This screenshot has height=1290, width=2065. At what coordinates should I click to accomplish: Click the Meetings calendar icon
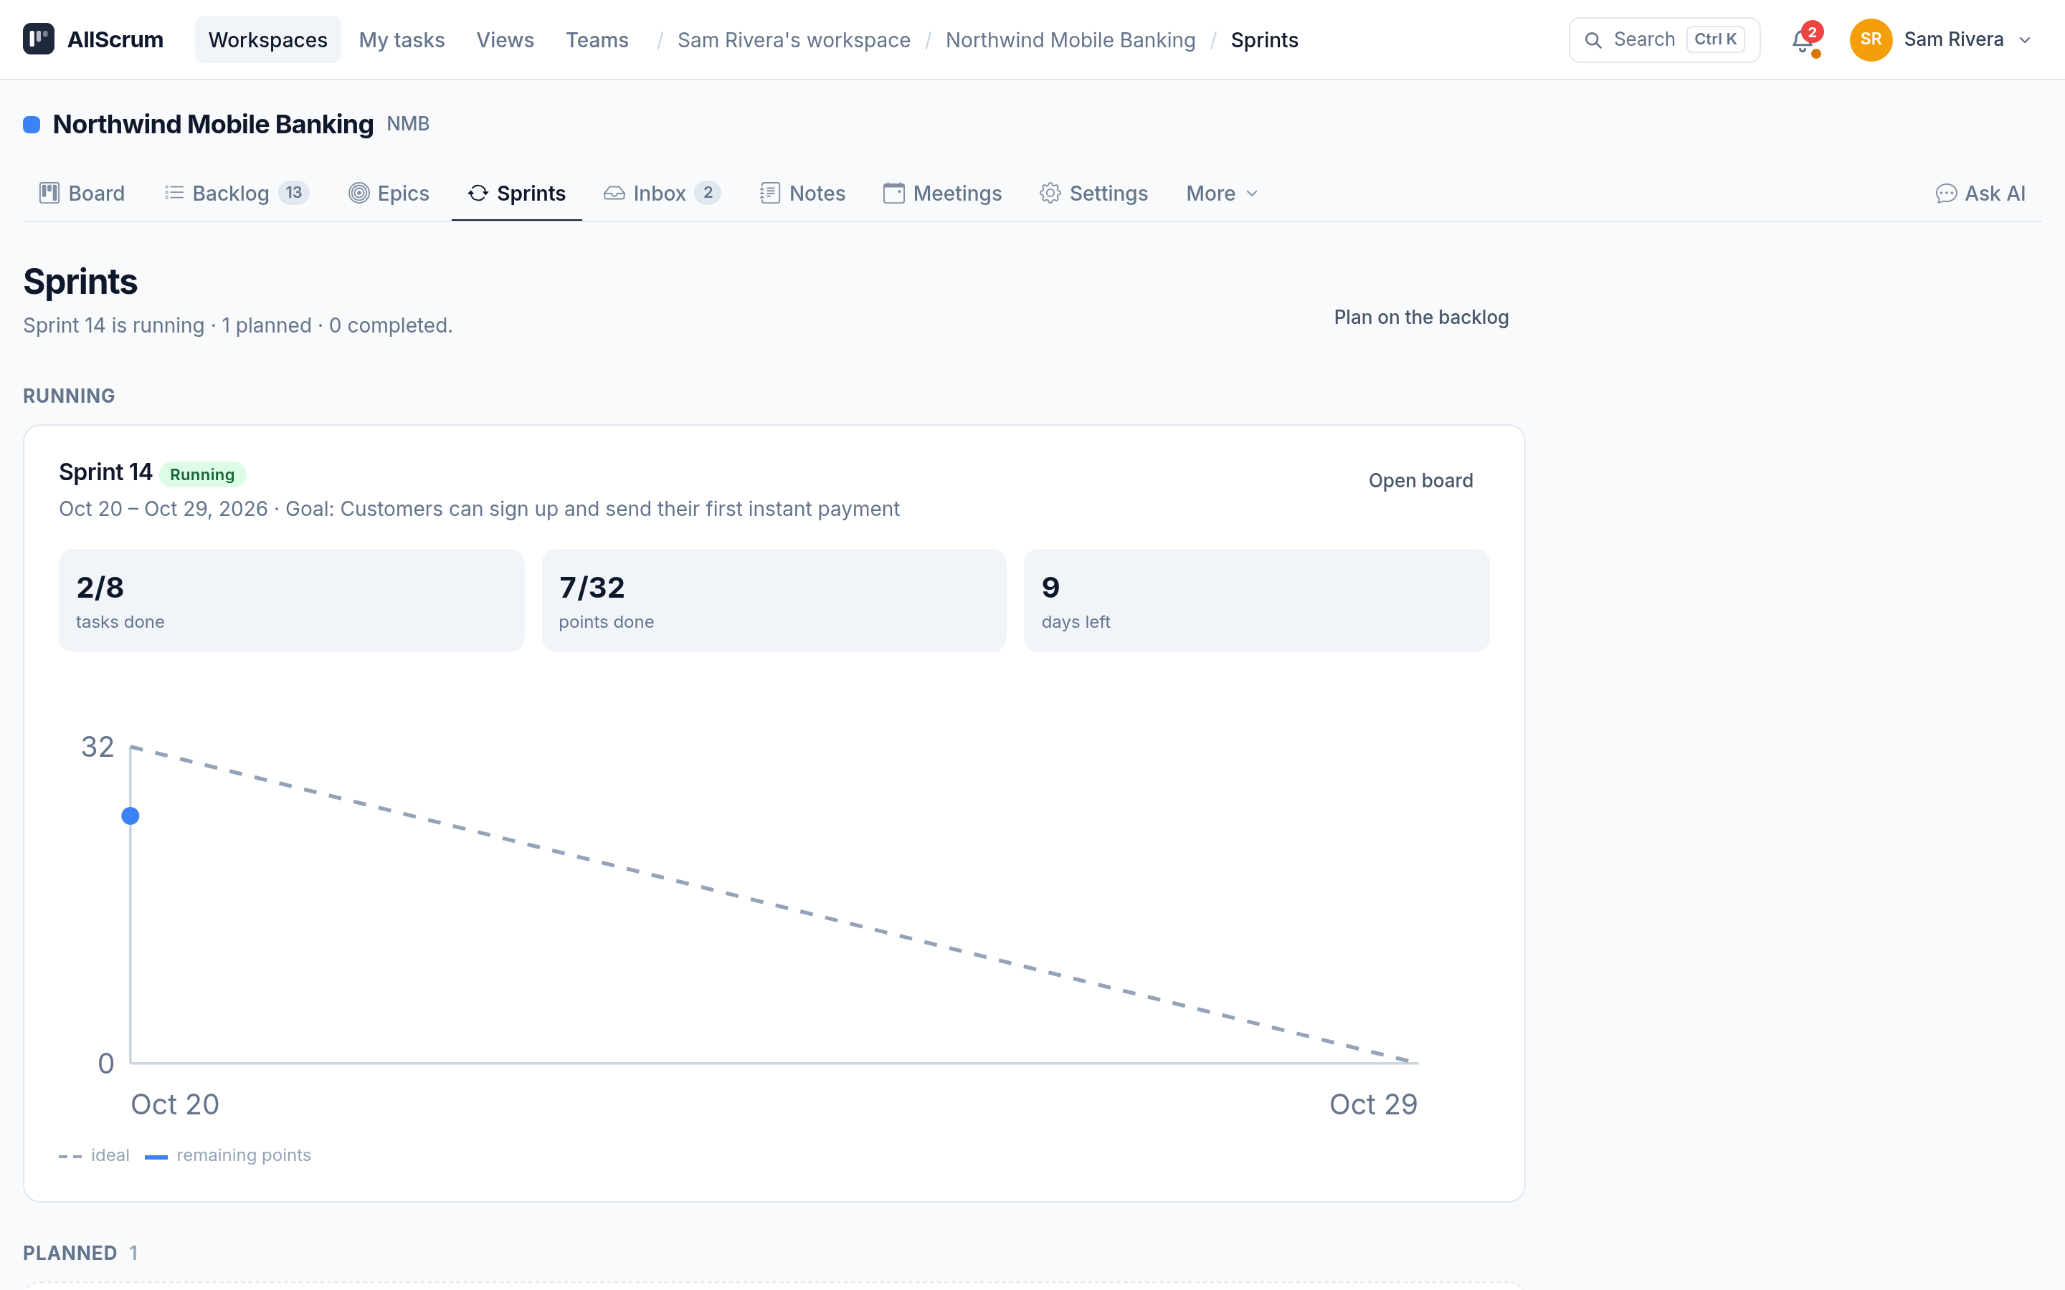[x=893, y=193]
